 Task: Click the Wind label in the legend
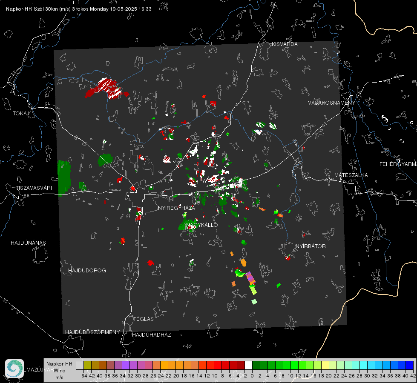pyautogui.click(x=60, y=371)
